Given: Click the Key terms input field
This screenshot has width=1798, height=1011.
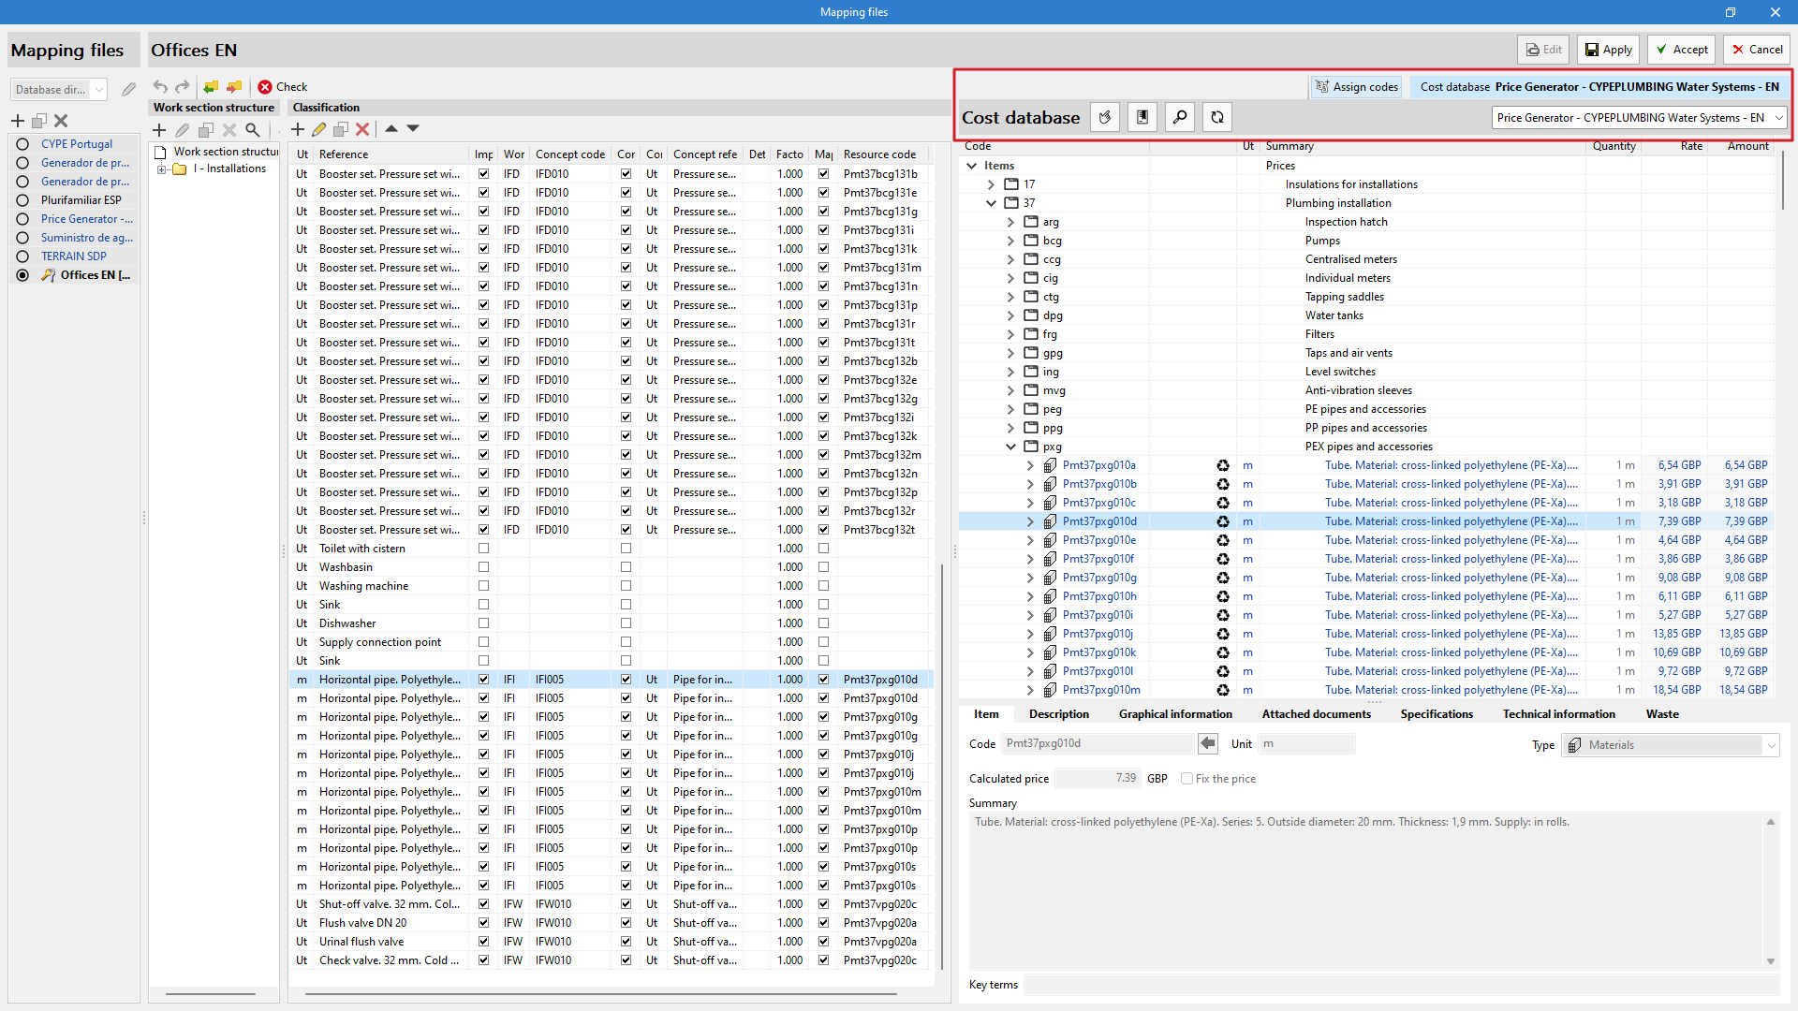Looking at the screenshot, I should 1400,985.
